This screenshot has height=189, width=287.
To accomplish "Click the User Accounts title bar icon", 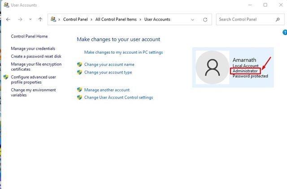I will [x=6, y=5].
